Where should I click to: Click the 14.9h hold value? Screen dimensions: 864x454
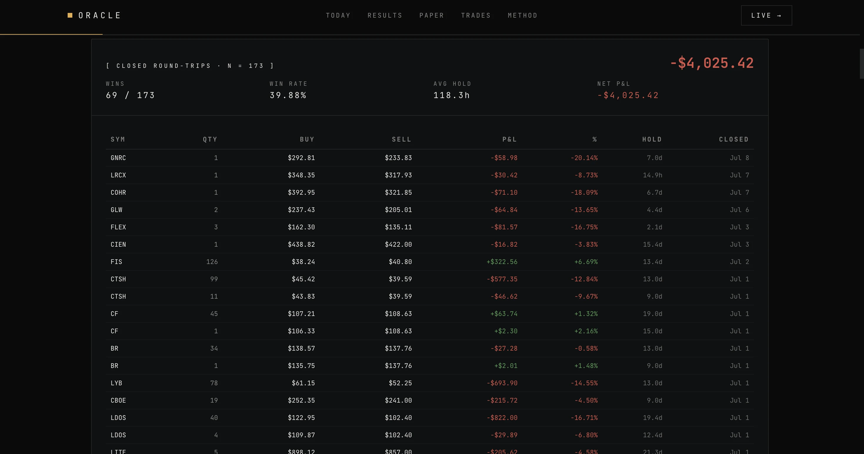coord(652,175)
